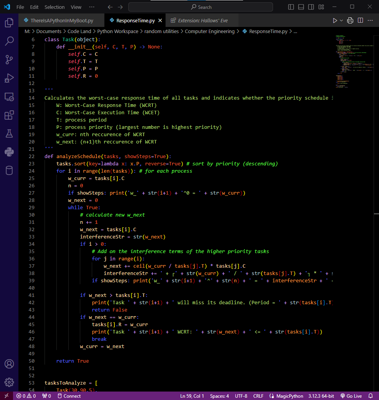Open the Python extension view

tap(9, 152)
